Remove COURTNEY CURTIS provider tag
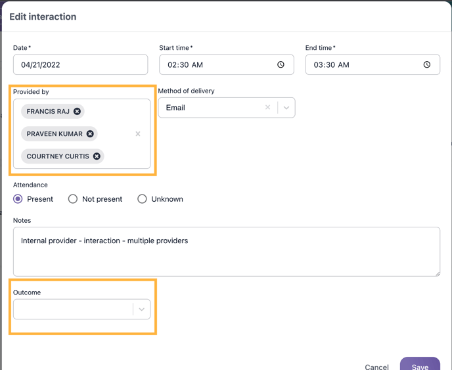 click(97, 156)
